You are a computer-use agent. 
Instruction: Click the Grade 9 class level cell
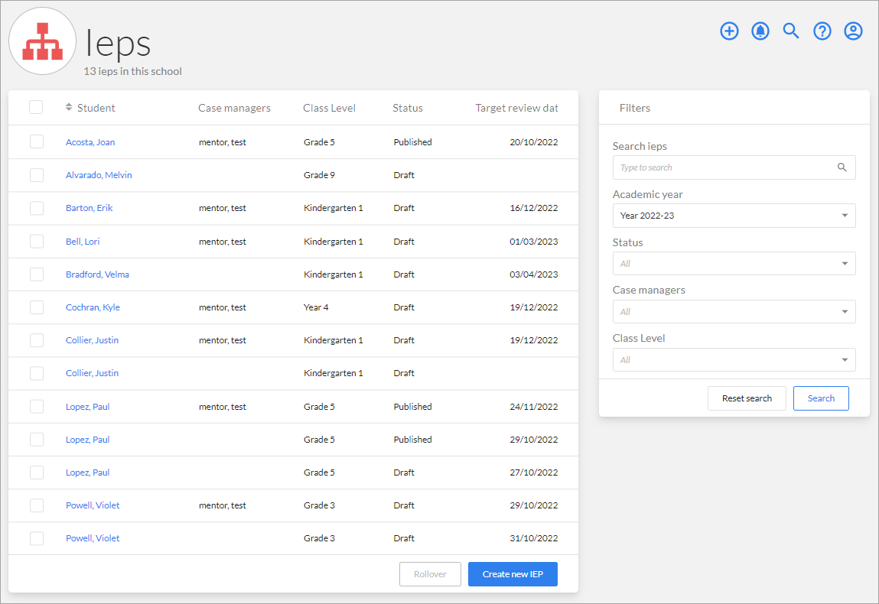click(319, 175)
